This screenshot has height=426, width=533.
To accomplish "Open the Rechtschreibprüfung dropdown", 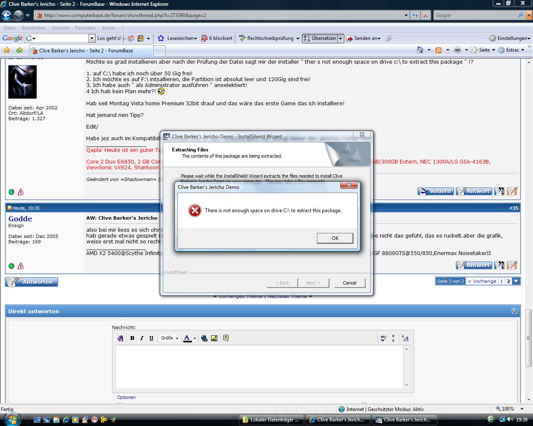I will 298,38.
